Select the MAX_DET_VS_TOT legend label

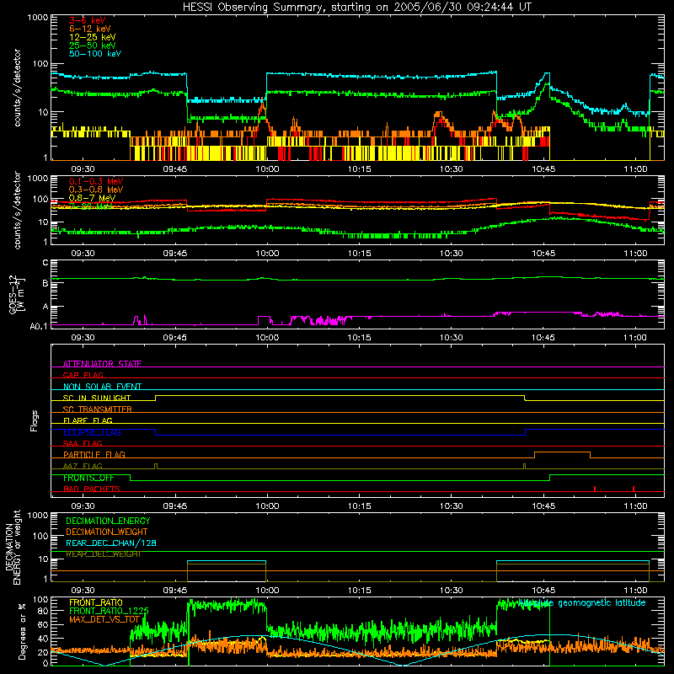pos(104,619)
